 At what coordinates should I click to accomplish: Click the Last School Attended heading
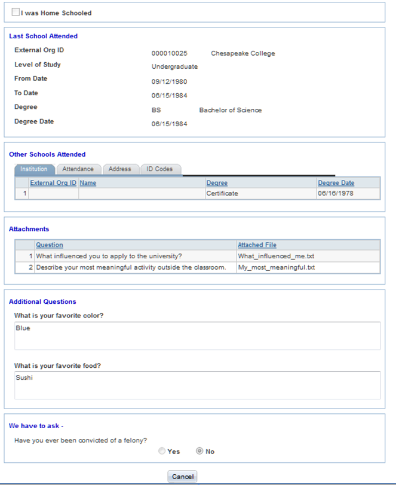[43, 36]
